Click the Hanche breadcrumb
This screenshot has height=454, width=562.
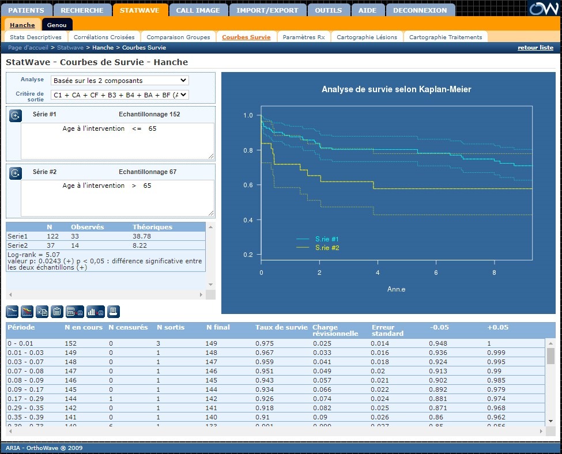tap(103, 48)
